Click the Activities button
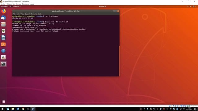This screenshot has height=111, width=198. pos(5,6)
